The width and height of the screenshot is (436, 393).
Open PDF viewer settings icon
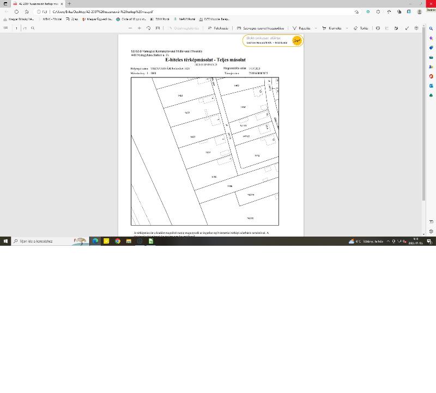pos(416,28)
